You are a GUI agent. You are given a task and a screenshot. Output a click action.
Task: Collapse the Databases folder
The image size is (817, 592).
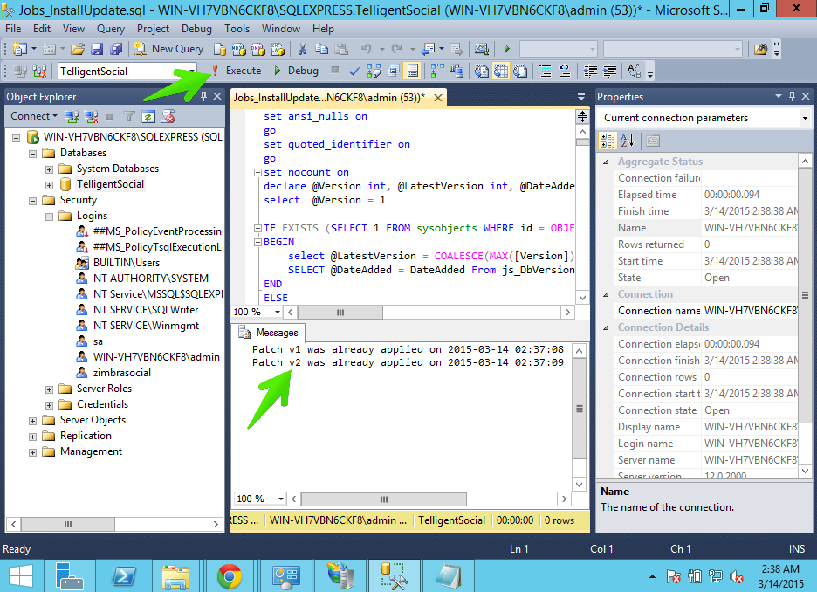pos(33,154)
